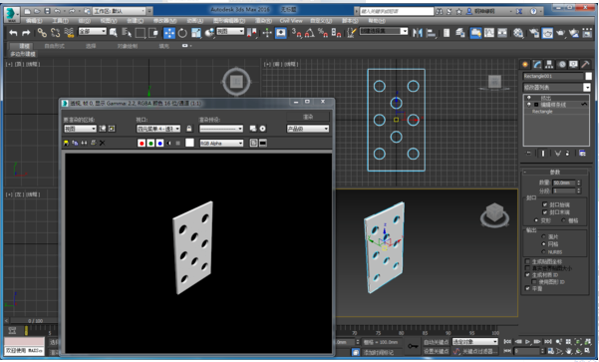Select 面片 patch output radio button
Viewport: 599px width, 362px height.
pyautogui.click(x=543, y=236)
